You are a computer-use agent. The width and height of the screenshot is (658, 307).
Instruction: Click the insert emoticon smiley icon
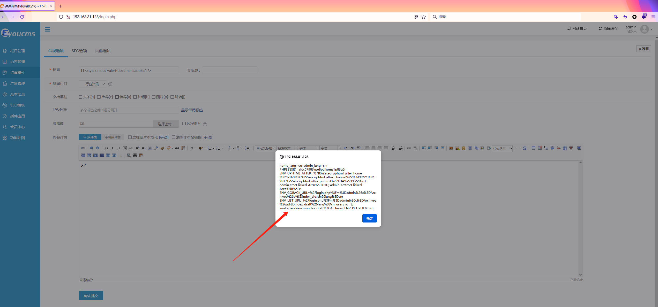pyautogui.click(x=463, y=148)
